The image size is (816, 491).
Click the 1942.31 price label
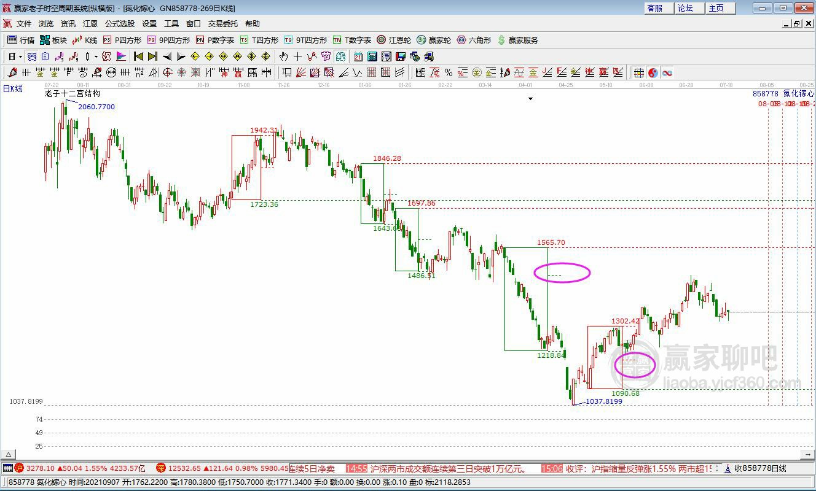click(x=264, y=130)
